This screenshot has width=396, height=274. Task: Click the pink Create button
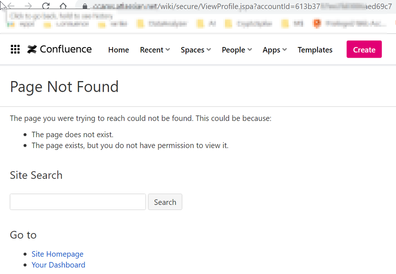tap(364, 49)
